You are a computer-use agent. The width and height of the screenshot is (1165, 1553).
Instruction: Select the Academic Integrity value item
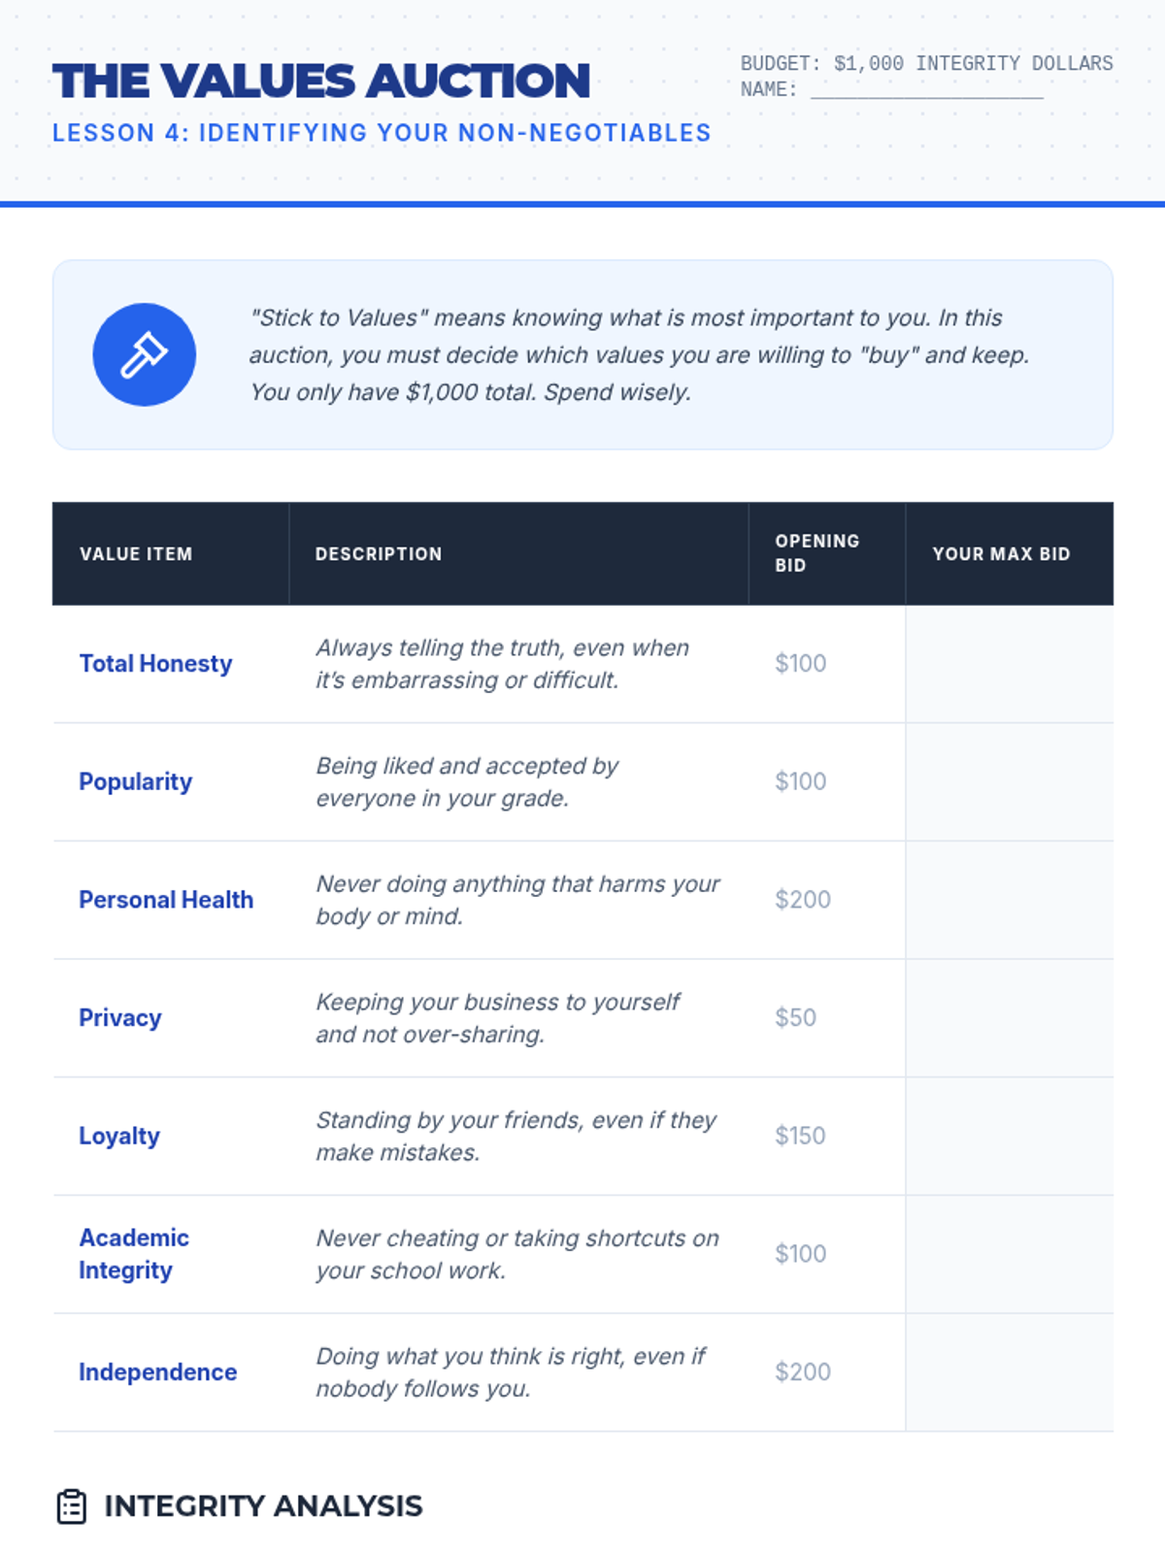134,1254
